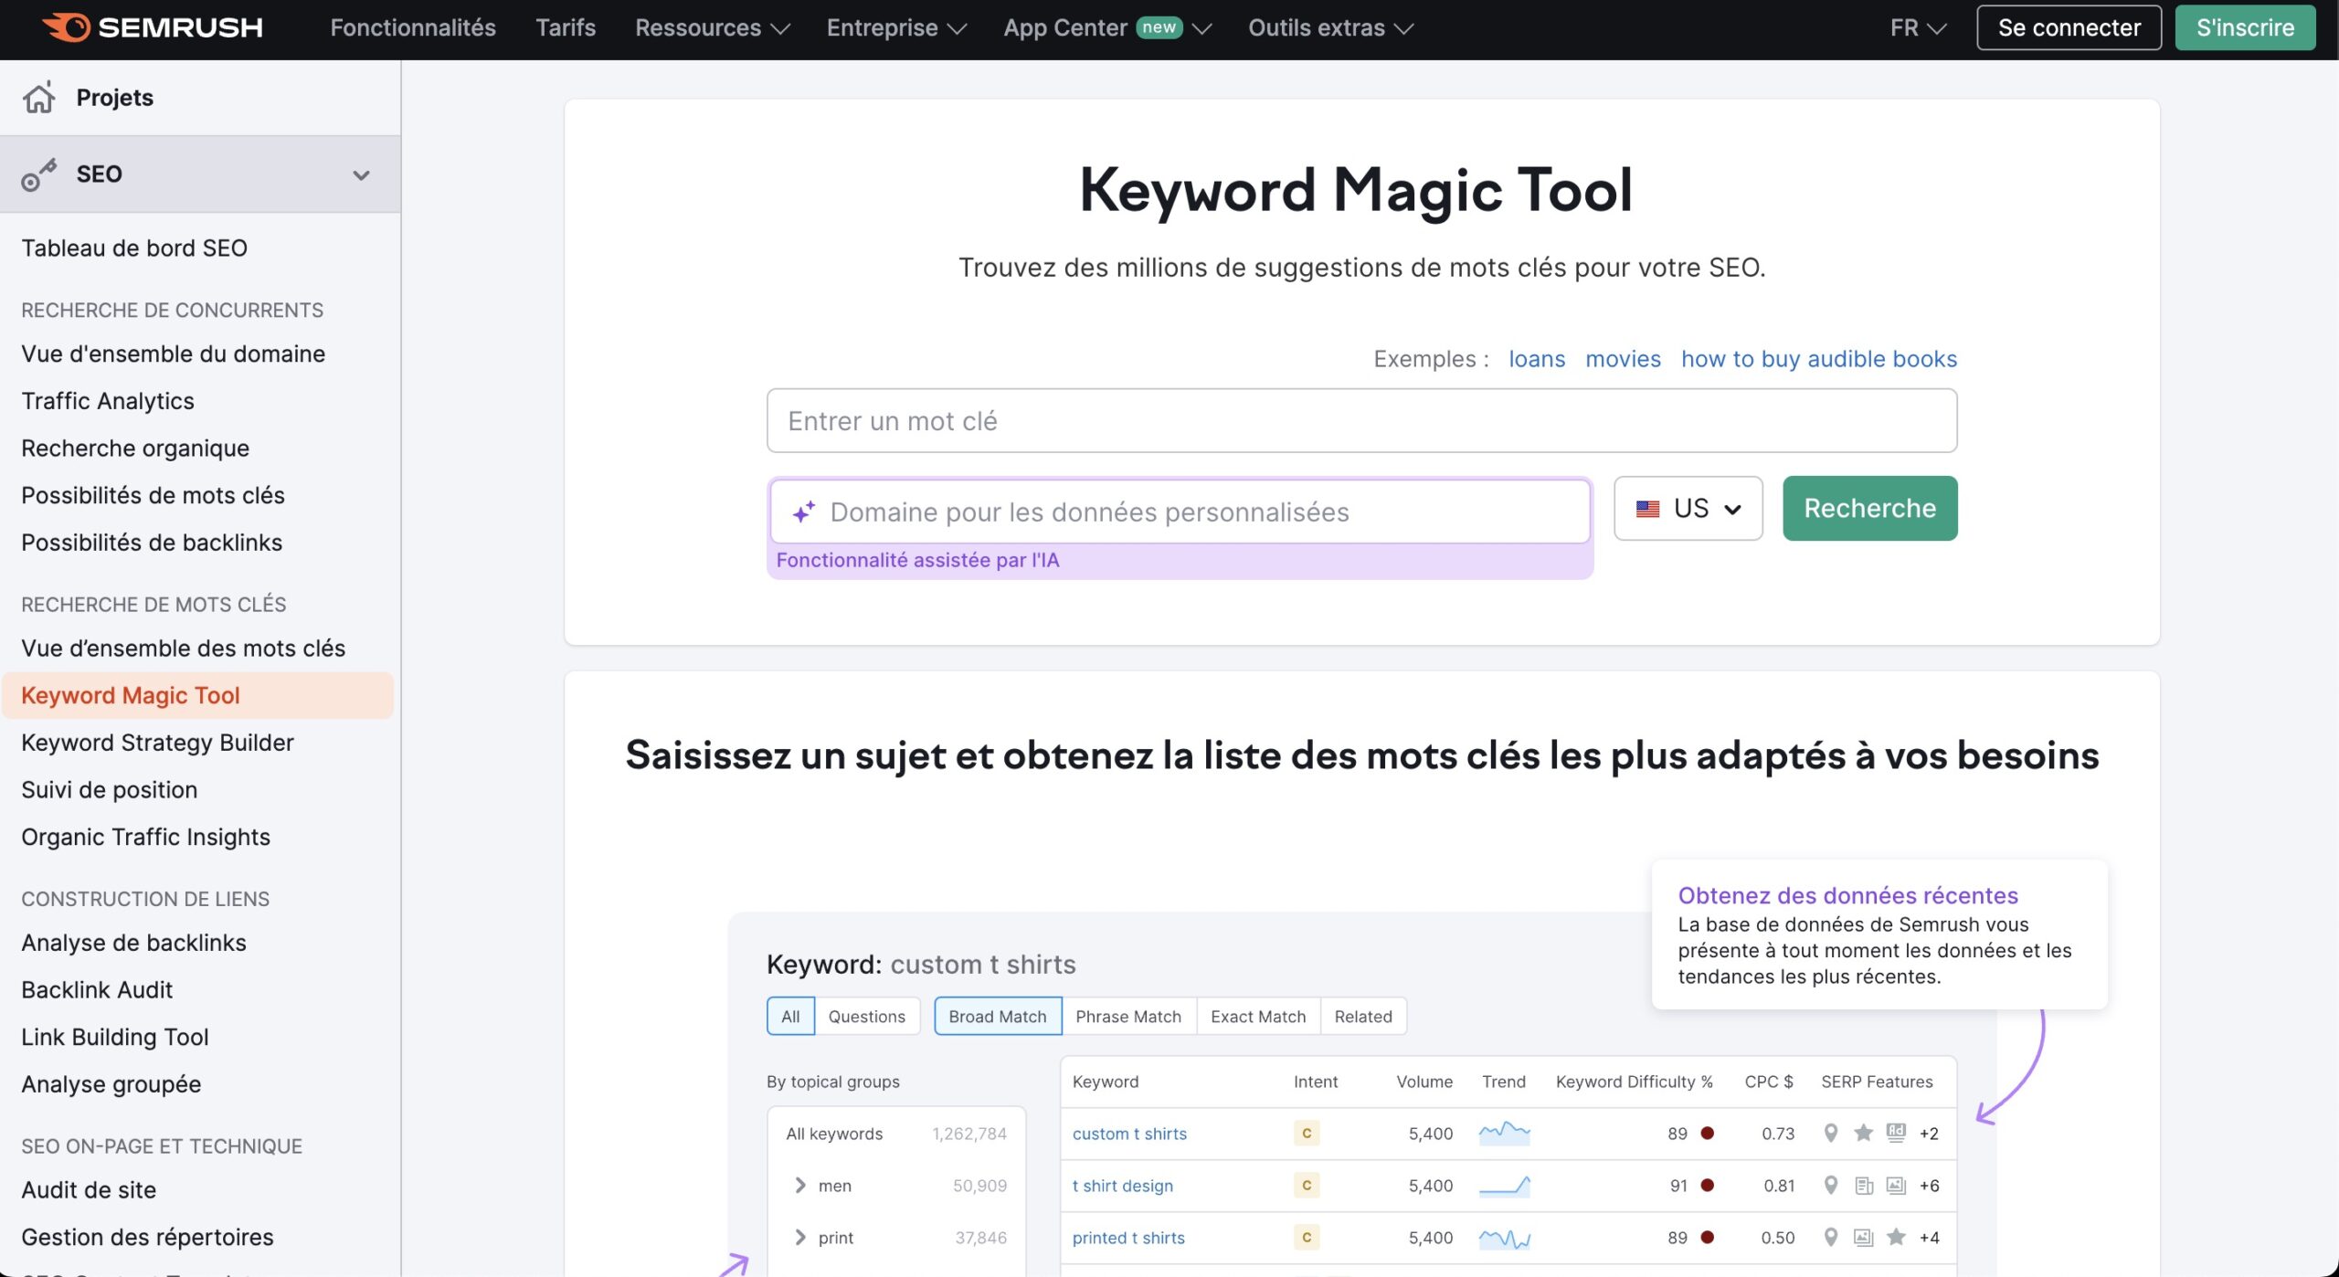Open Projets home icon

click(39, 97)
